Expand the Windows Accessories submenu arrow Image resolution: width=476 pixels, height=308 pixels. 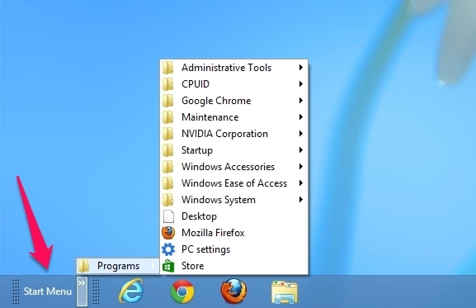(x=301, y=167)
